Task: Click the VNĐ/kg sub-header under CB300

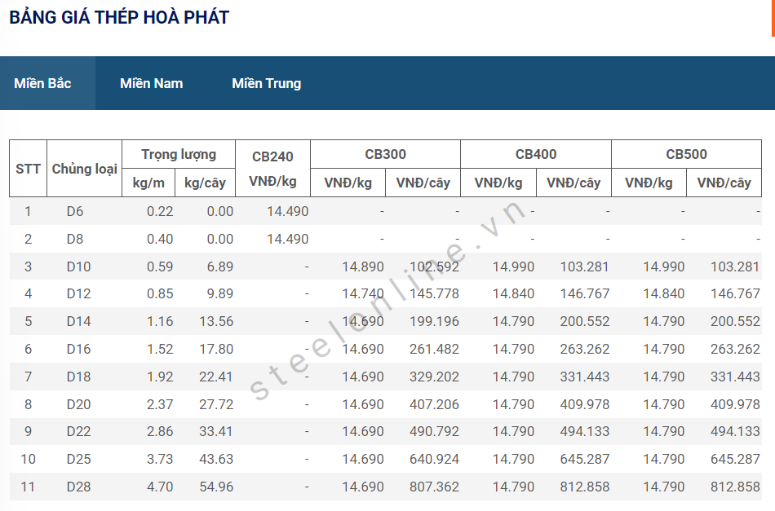Action: (348, 183)
